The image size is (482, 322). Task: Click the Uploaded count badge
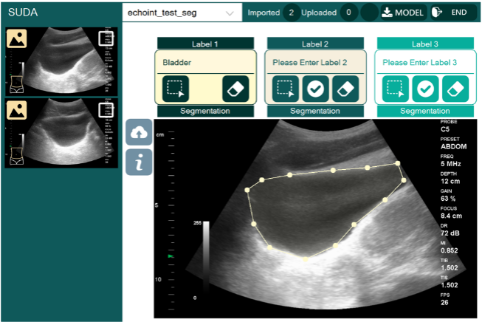pyautogui.click(x=348, y=13)
